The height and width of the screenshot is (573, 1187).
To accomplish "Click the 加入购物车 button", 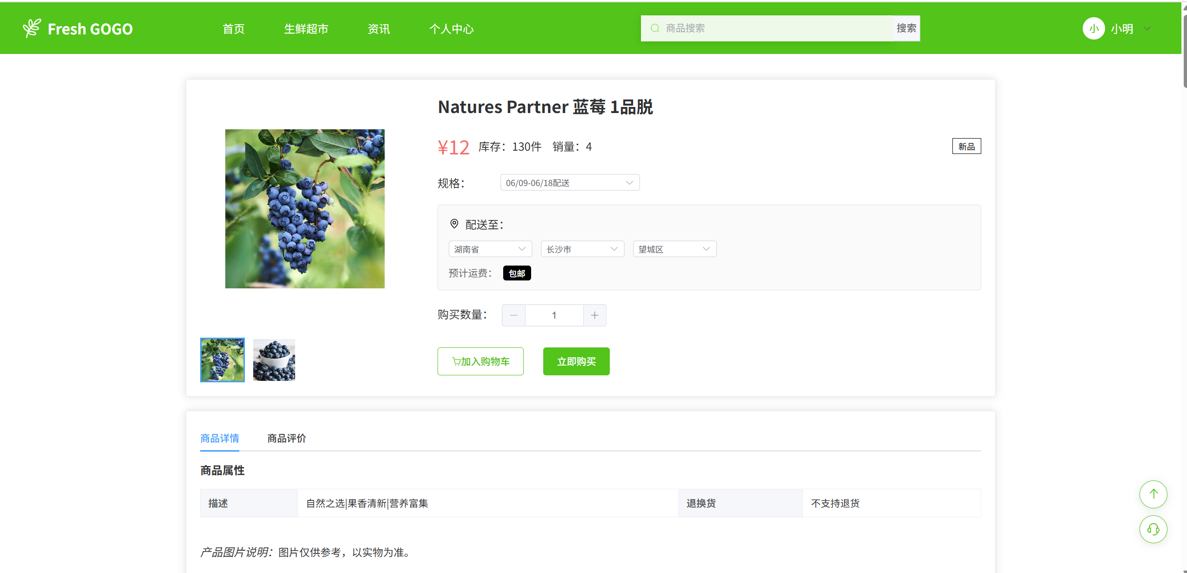I will click(480, 361).
